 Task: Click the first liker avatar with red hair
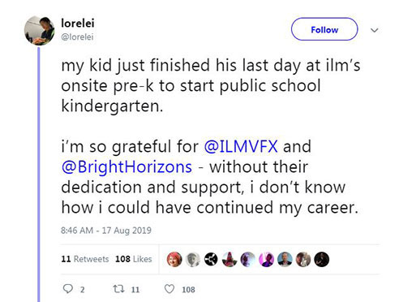click(174, 259)
